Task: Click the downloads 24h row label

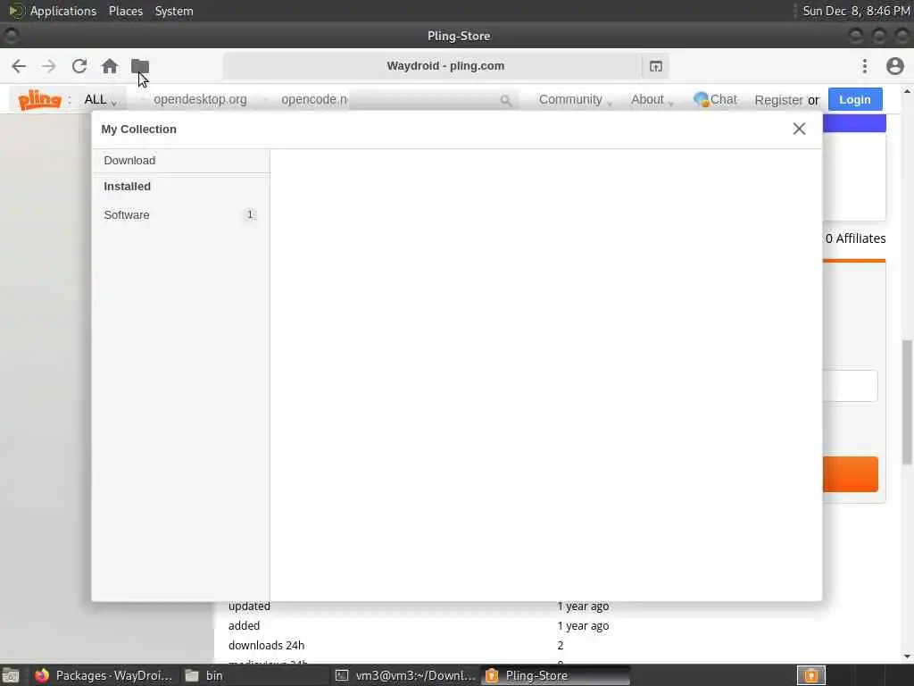Action: 266,645
